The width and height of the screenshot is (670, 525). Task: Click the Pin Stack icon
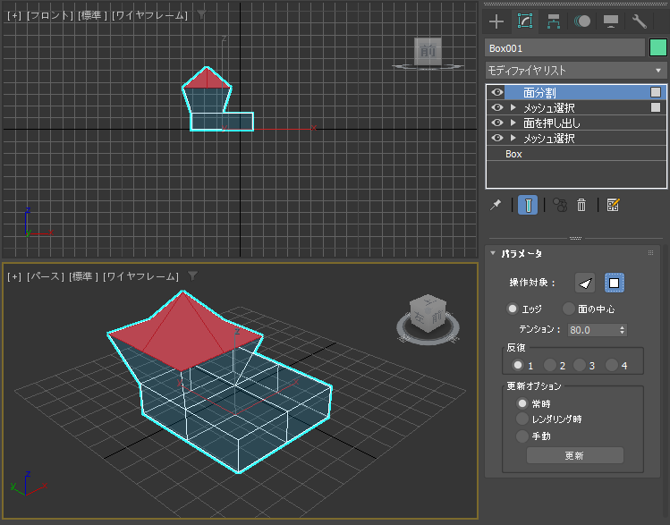[496, 206]
